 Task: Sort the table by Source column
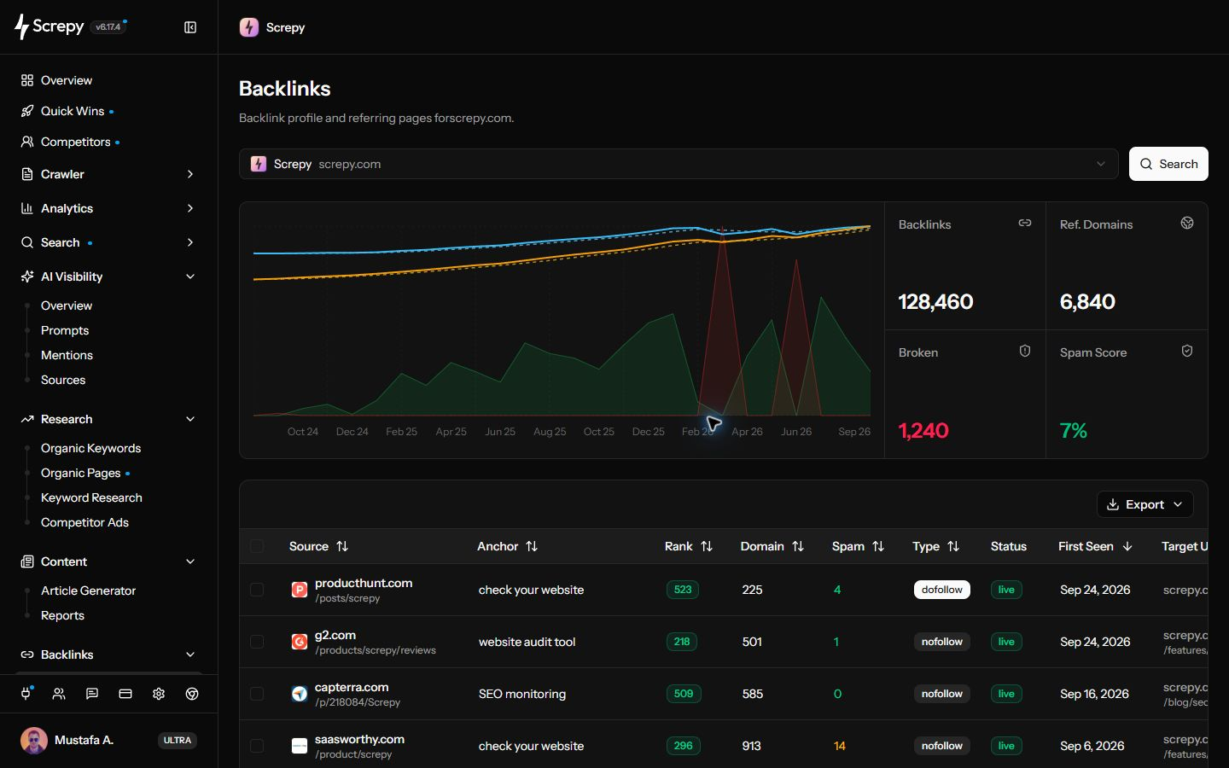click(x=318, y=546)
